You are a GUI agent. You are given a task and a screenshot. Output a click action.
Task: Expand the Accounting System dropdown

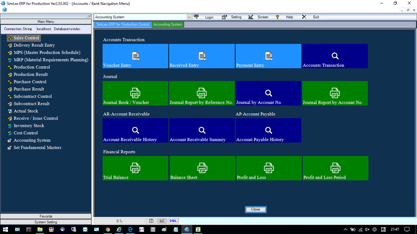[x=189, y=17]
